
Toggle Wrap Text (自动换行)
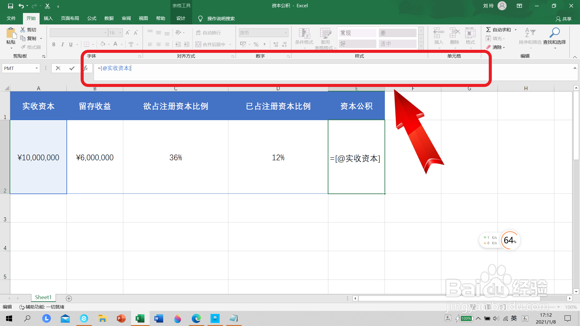click(x=208, y=33)
